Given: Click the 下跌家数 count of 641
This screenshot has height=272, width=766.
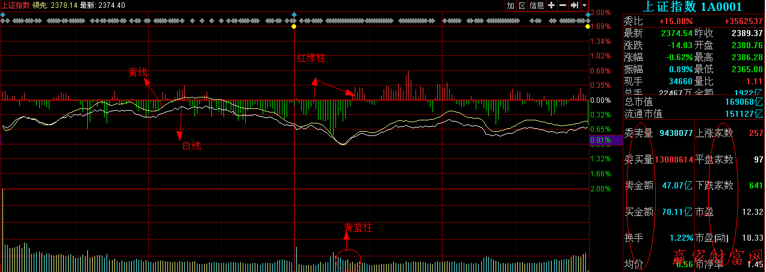Looking at the screenshot, I should pos(756,185).
